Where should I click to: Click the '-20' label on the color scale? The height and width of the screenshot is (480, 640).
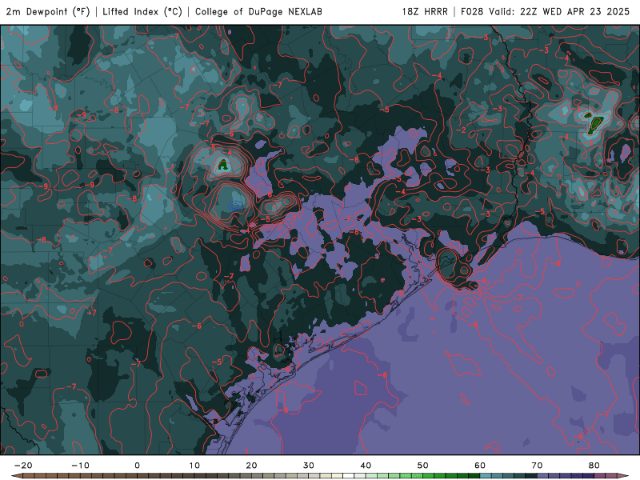click(x=23, y=466)
